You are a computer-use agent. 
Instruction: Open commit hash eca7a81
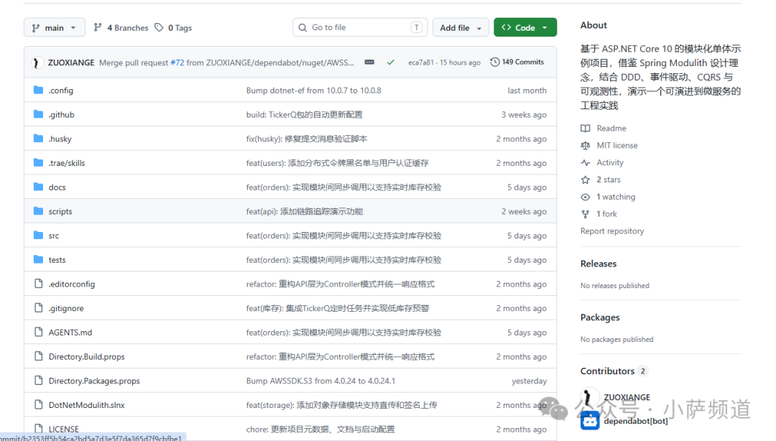click(420, 62)
